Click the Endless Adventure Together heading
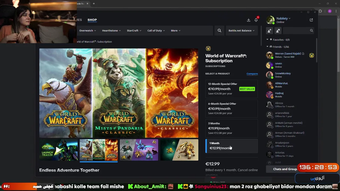 (x=69, y=170)
